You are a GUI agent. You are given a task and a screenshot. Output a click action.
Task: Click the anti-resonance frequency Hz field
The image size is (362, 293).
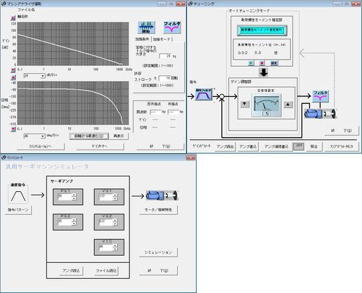pyautogui.click(x=155, y=112)
